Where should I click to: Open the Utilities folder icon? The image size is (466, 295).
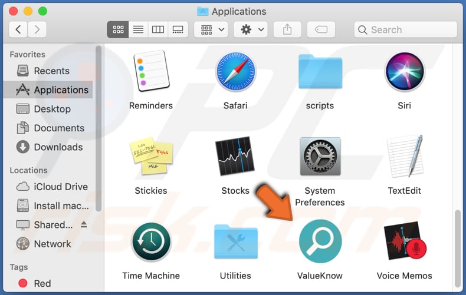click(x=236, y=241)
